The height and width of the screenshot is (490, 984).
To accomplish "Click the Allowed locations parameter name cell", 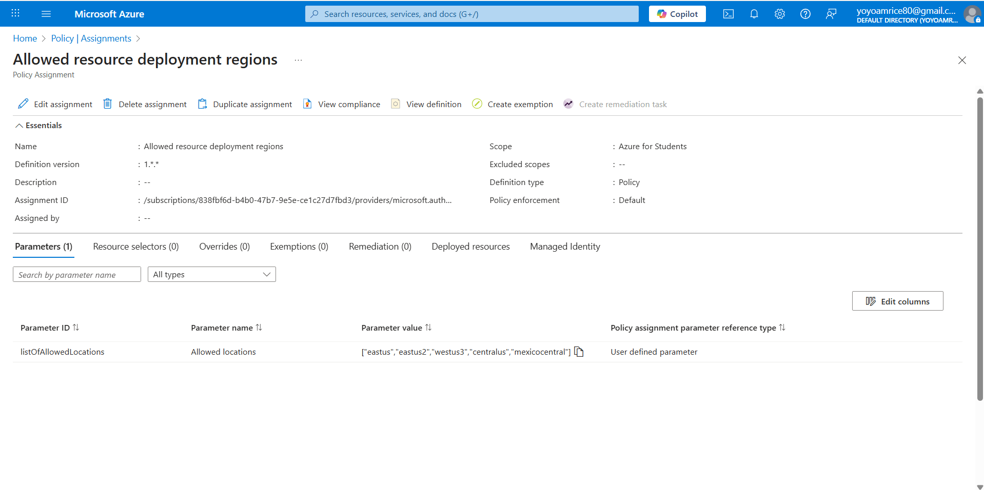I will (x=223, y=352).
